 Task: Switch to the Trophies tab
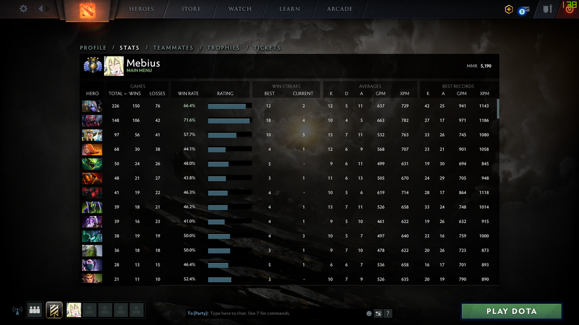click(223, 48)
